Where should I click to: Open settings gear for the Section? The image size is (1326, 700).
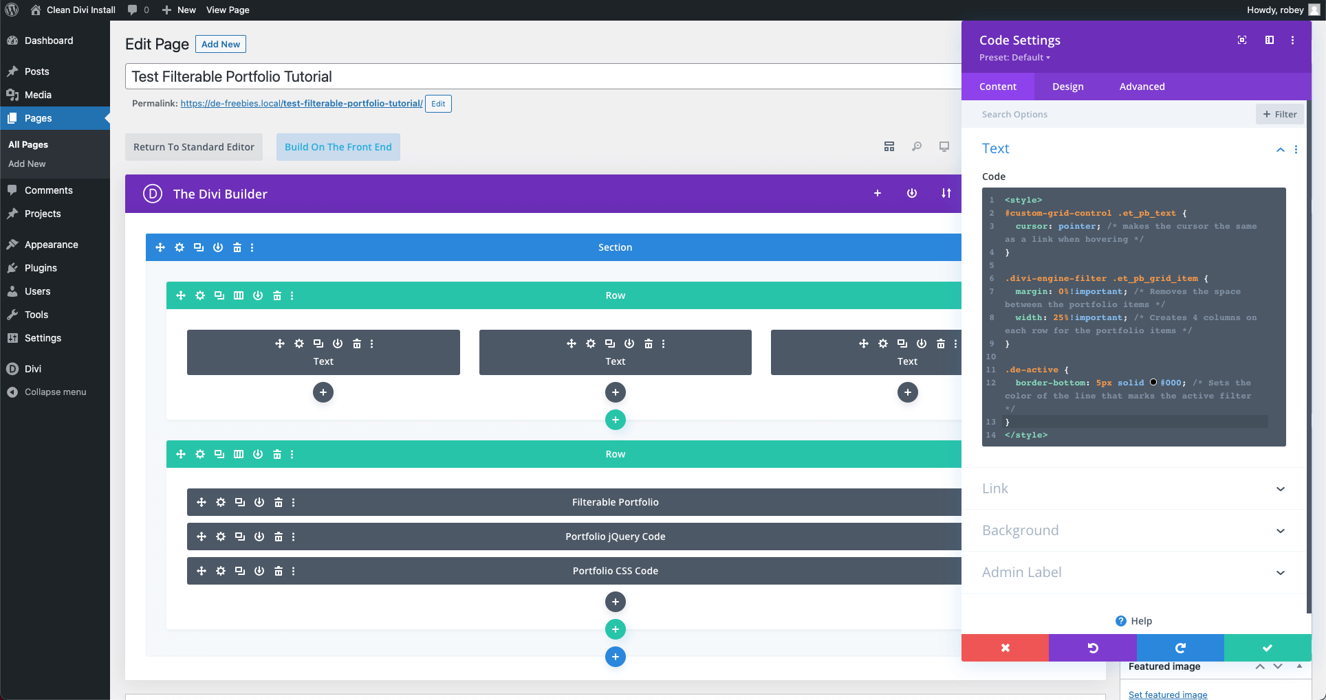coord(180,247)
